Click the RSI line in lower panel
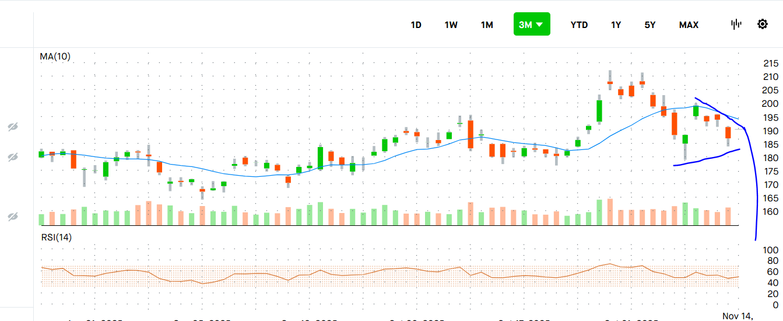 click(x=389, y=273)
